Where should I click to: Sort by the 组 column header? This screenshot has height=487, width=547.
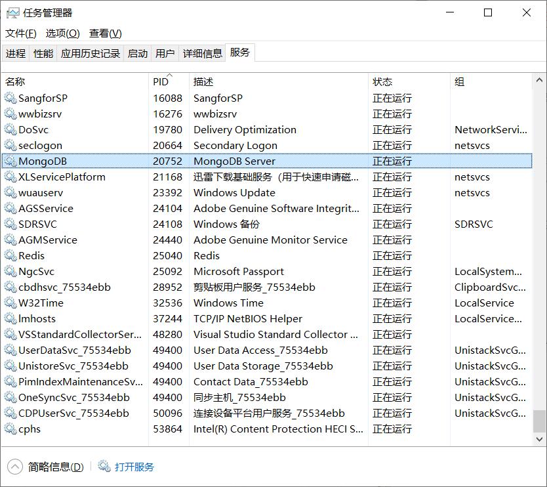[491, 81]
